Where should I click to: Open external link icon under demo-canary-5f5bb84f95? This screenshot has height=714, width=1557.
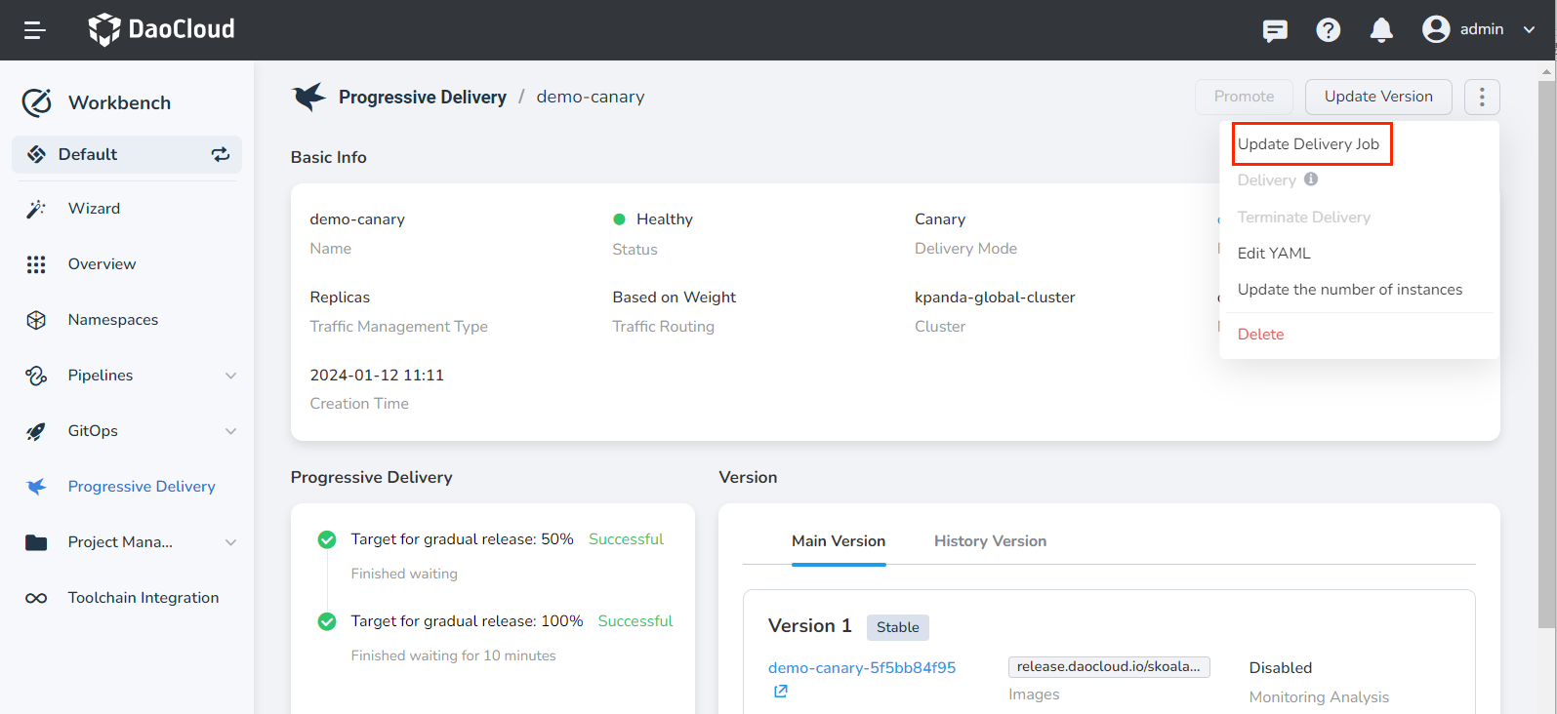coord(781,692)
